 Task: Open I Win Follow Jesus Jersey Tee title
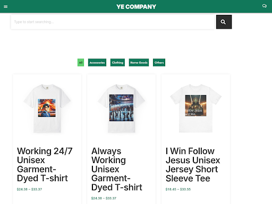(193, 165)
